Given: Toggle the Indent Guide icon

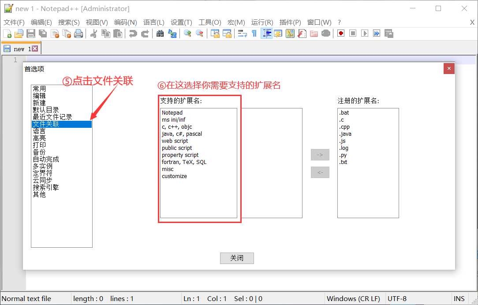Looking at the screenshot, I should [x=266, y=33].
